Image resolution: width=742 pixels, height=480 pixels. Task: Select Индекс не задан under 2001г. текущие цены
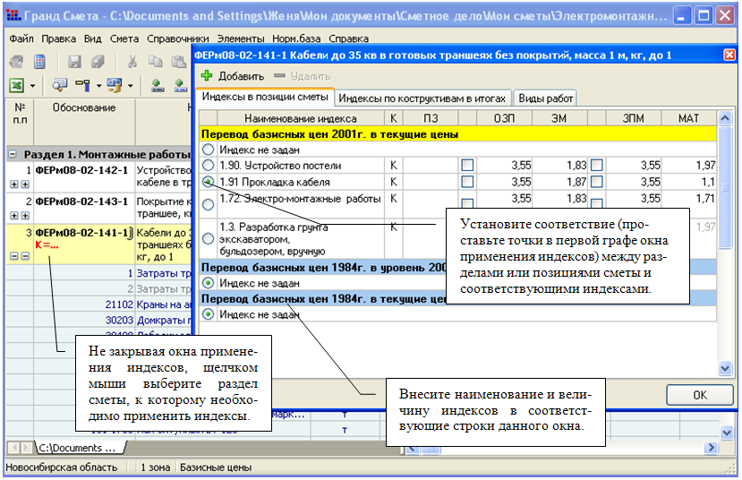pos(208,150)
